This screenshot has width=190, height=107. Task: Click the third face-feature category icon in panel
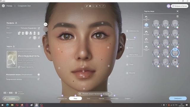point(146,32)
